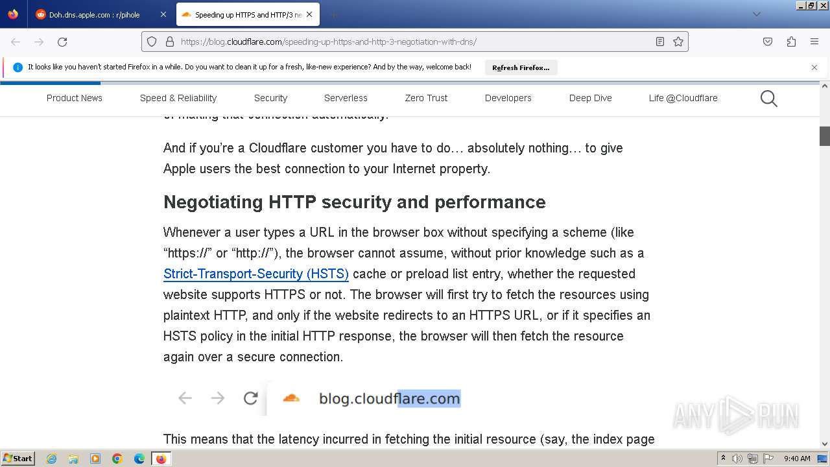Image resolution: width=830 pixels, height=467 pixels.
Task: Open Life @Cloudflare category
Action: coord(683,98)
